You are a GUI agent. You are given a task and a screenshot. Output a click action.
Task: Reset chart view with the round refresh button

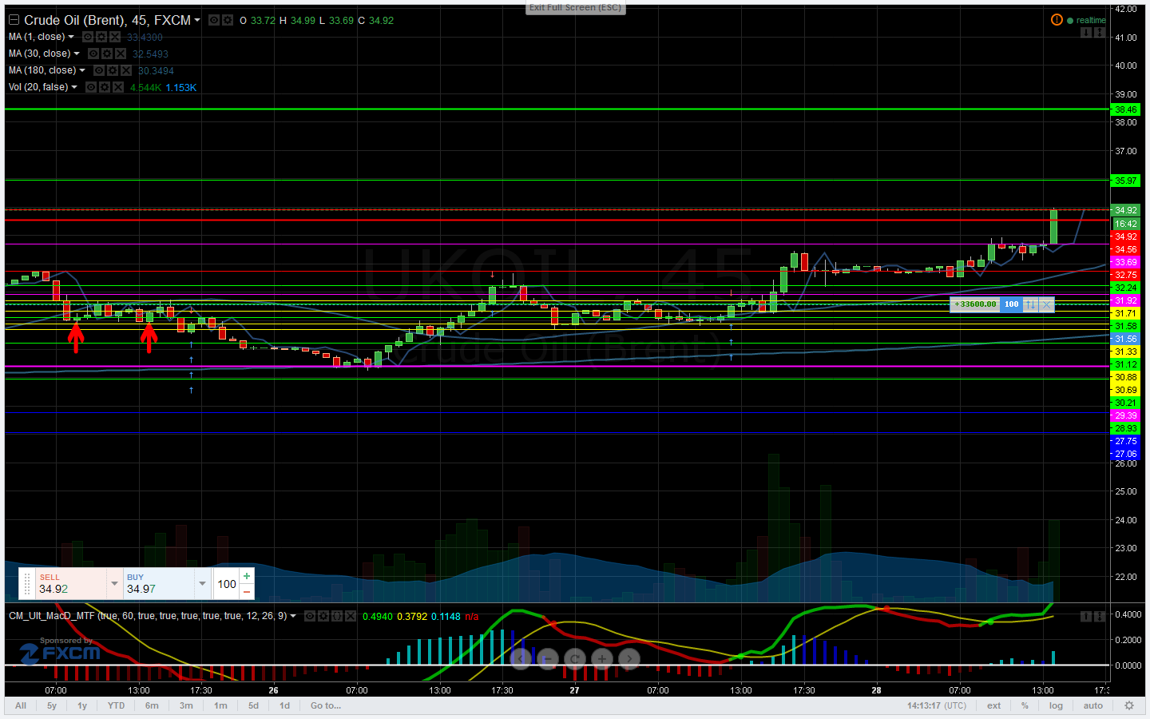coord(575,658)
